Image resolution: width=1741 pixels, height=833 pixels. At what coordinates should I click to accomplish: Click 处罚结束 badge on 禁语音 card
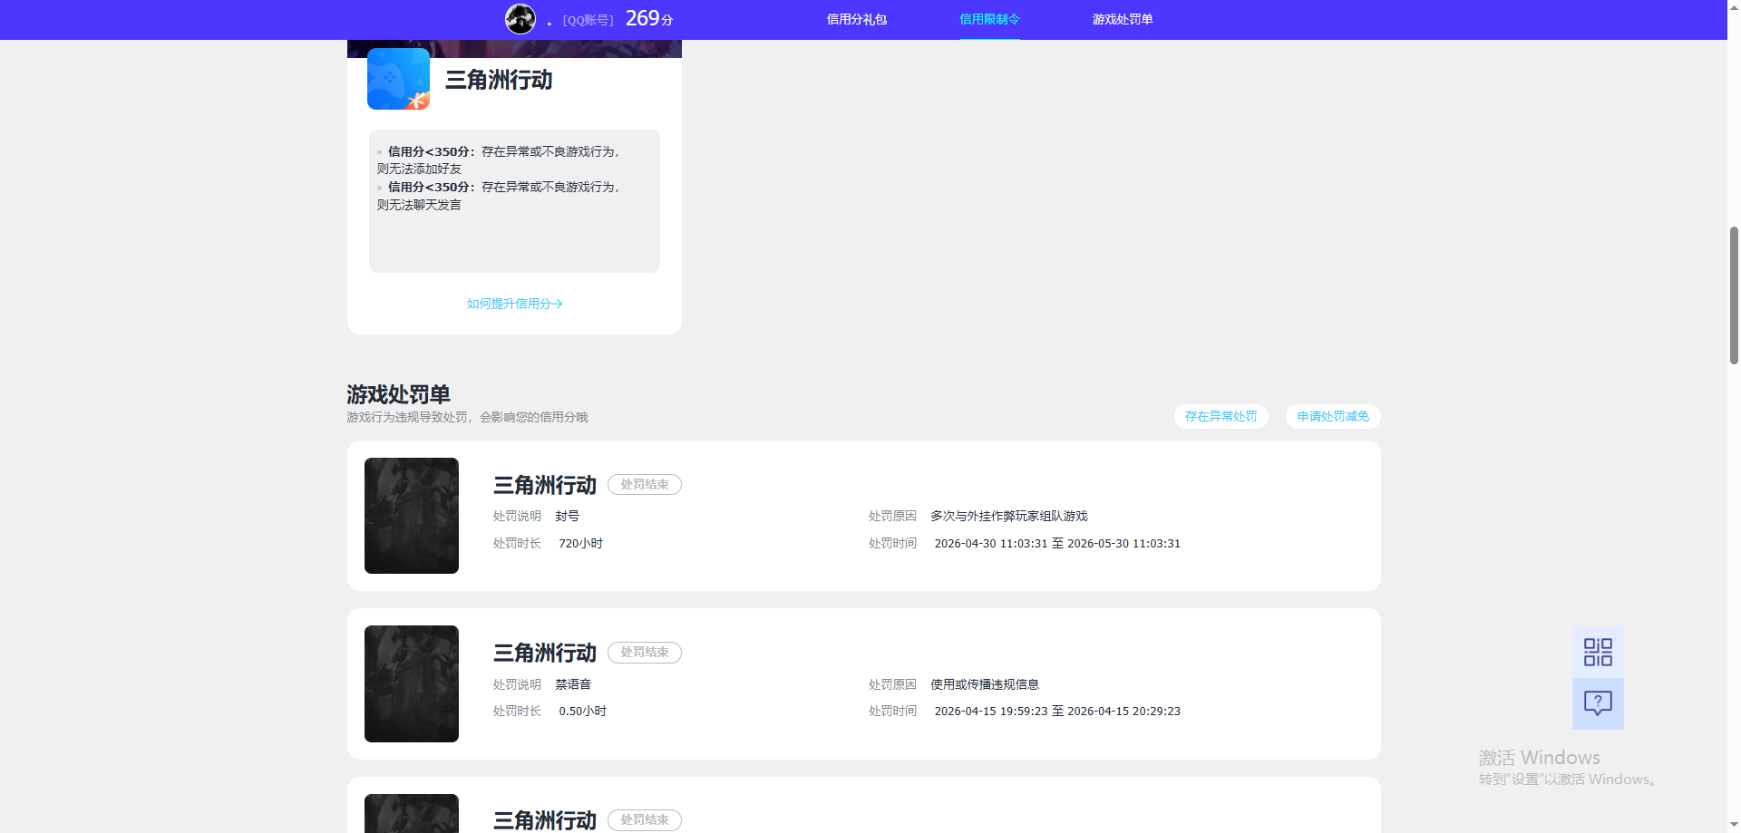pos(645,653)
